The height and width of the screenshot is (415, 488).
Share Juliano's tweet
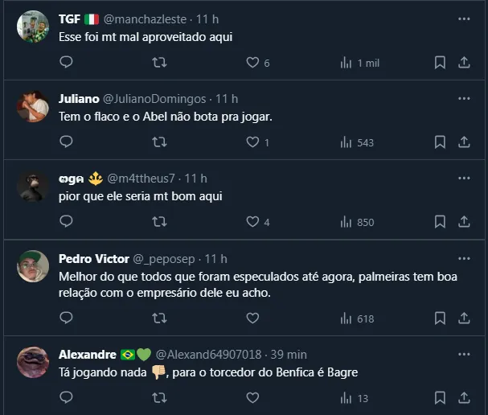tap(464, 142)
